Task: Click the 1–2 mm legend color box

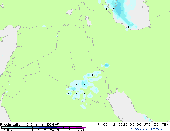Action: (17, 128)
